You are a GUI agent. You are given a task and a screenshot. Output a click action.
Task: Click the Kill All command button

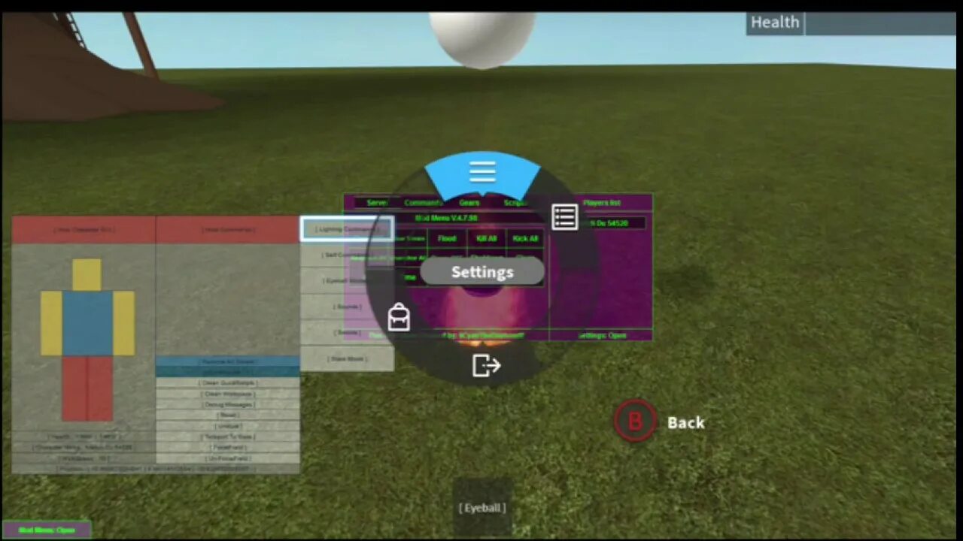click(486, 239)
